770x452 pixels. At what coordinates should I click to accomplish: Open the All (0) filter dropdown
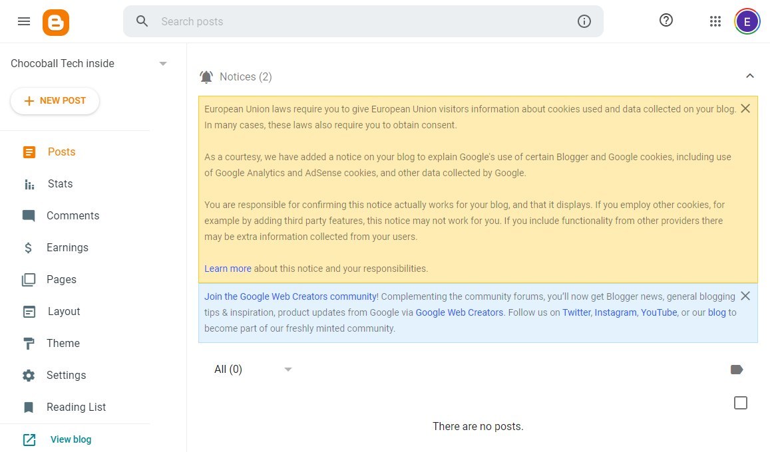[x=253, y=369]
